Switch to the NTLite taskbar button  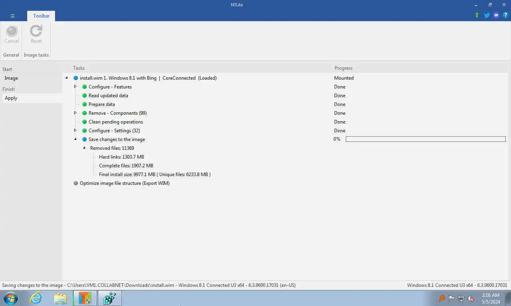point(85,298)
